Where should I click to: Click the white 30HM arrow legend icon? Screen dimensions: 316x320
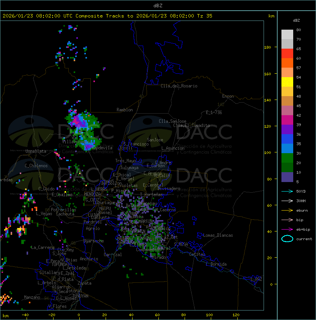click(287, 201)
